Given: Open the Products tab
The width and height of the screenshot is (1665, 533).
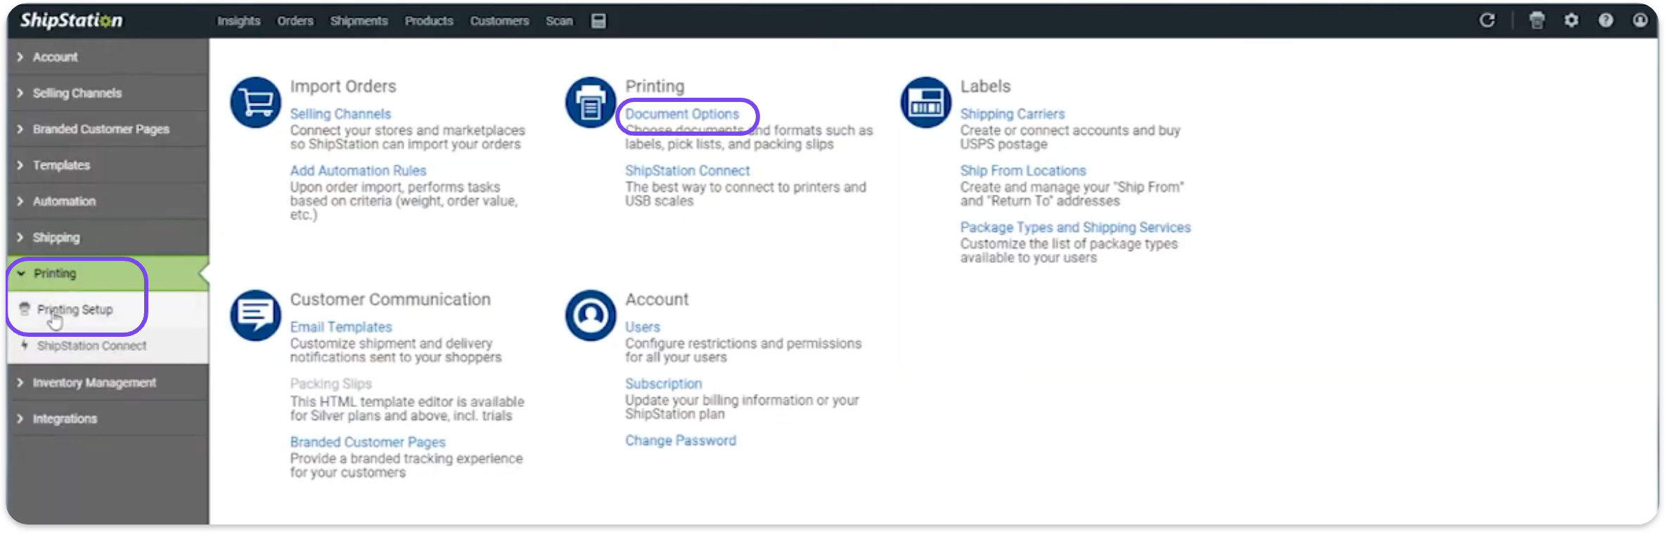Looking at the screenshot, I should [x=429, y=21].
